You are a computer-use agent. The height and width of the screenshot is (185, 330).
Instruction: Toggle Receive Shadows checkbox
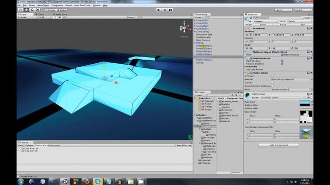point(282,64)
